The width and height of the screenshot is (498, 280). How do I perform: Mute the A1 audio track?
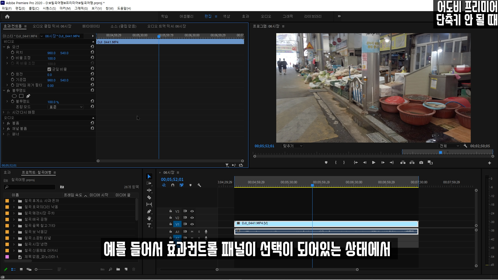pyautogui.click(x=192, y=232)
